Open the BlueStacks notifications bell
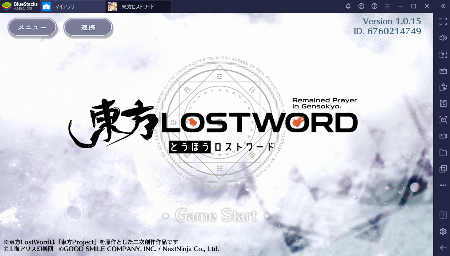Viewport: 450px width, 256px height. coord(348,6)
